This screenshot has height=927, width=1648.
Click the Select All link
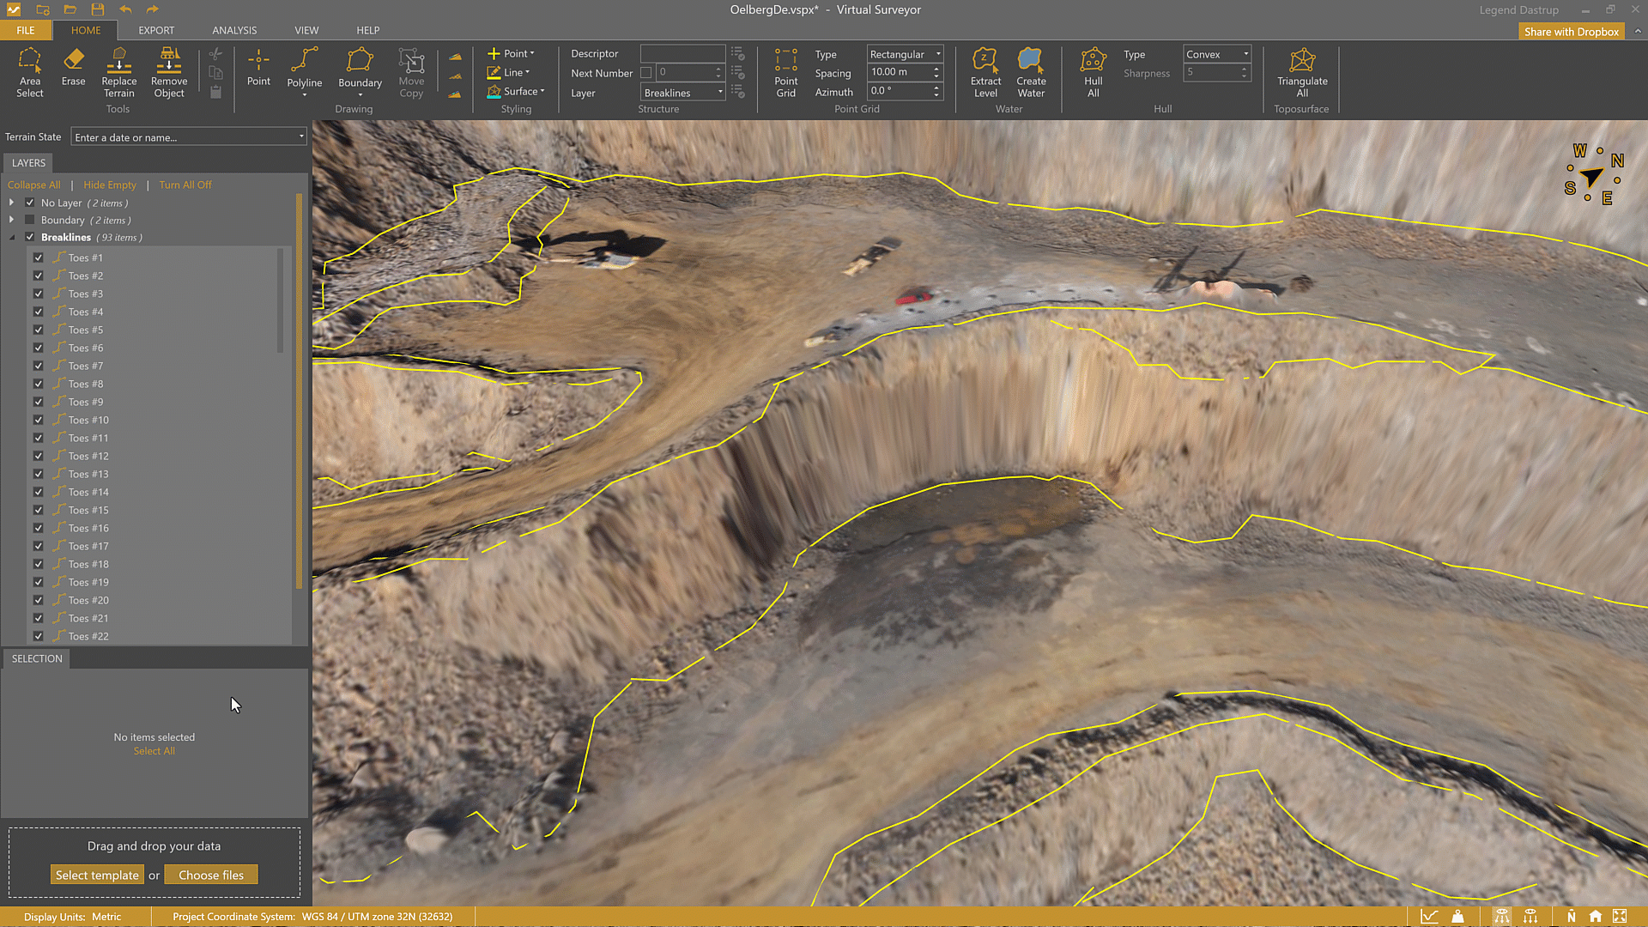pyautogui.click(x=154, y=751)
